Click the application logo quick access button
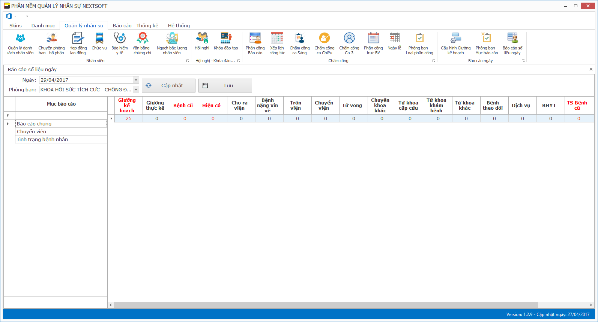 click(9, 16)
